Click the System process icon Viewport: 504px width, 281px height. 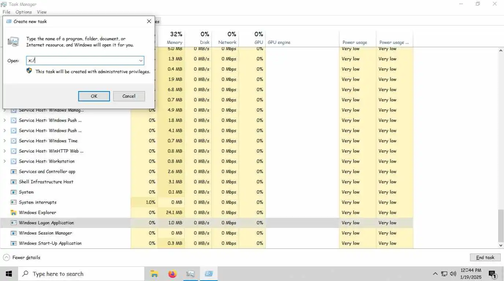pyautogui.click(x=14, y=192)
